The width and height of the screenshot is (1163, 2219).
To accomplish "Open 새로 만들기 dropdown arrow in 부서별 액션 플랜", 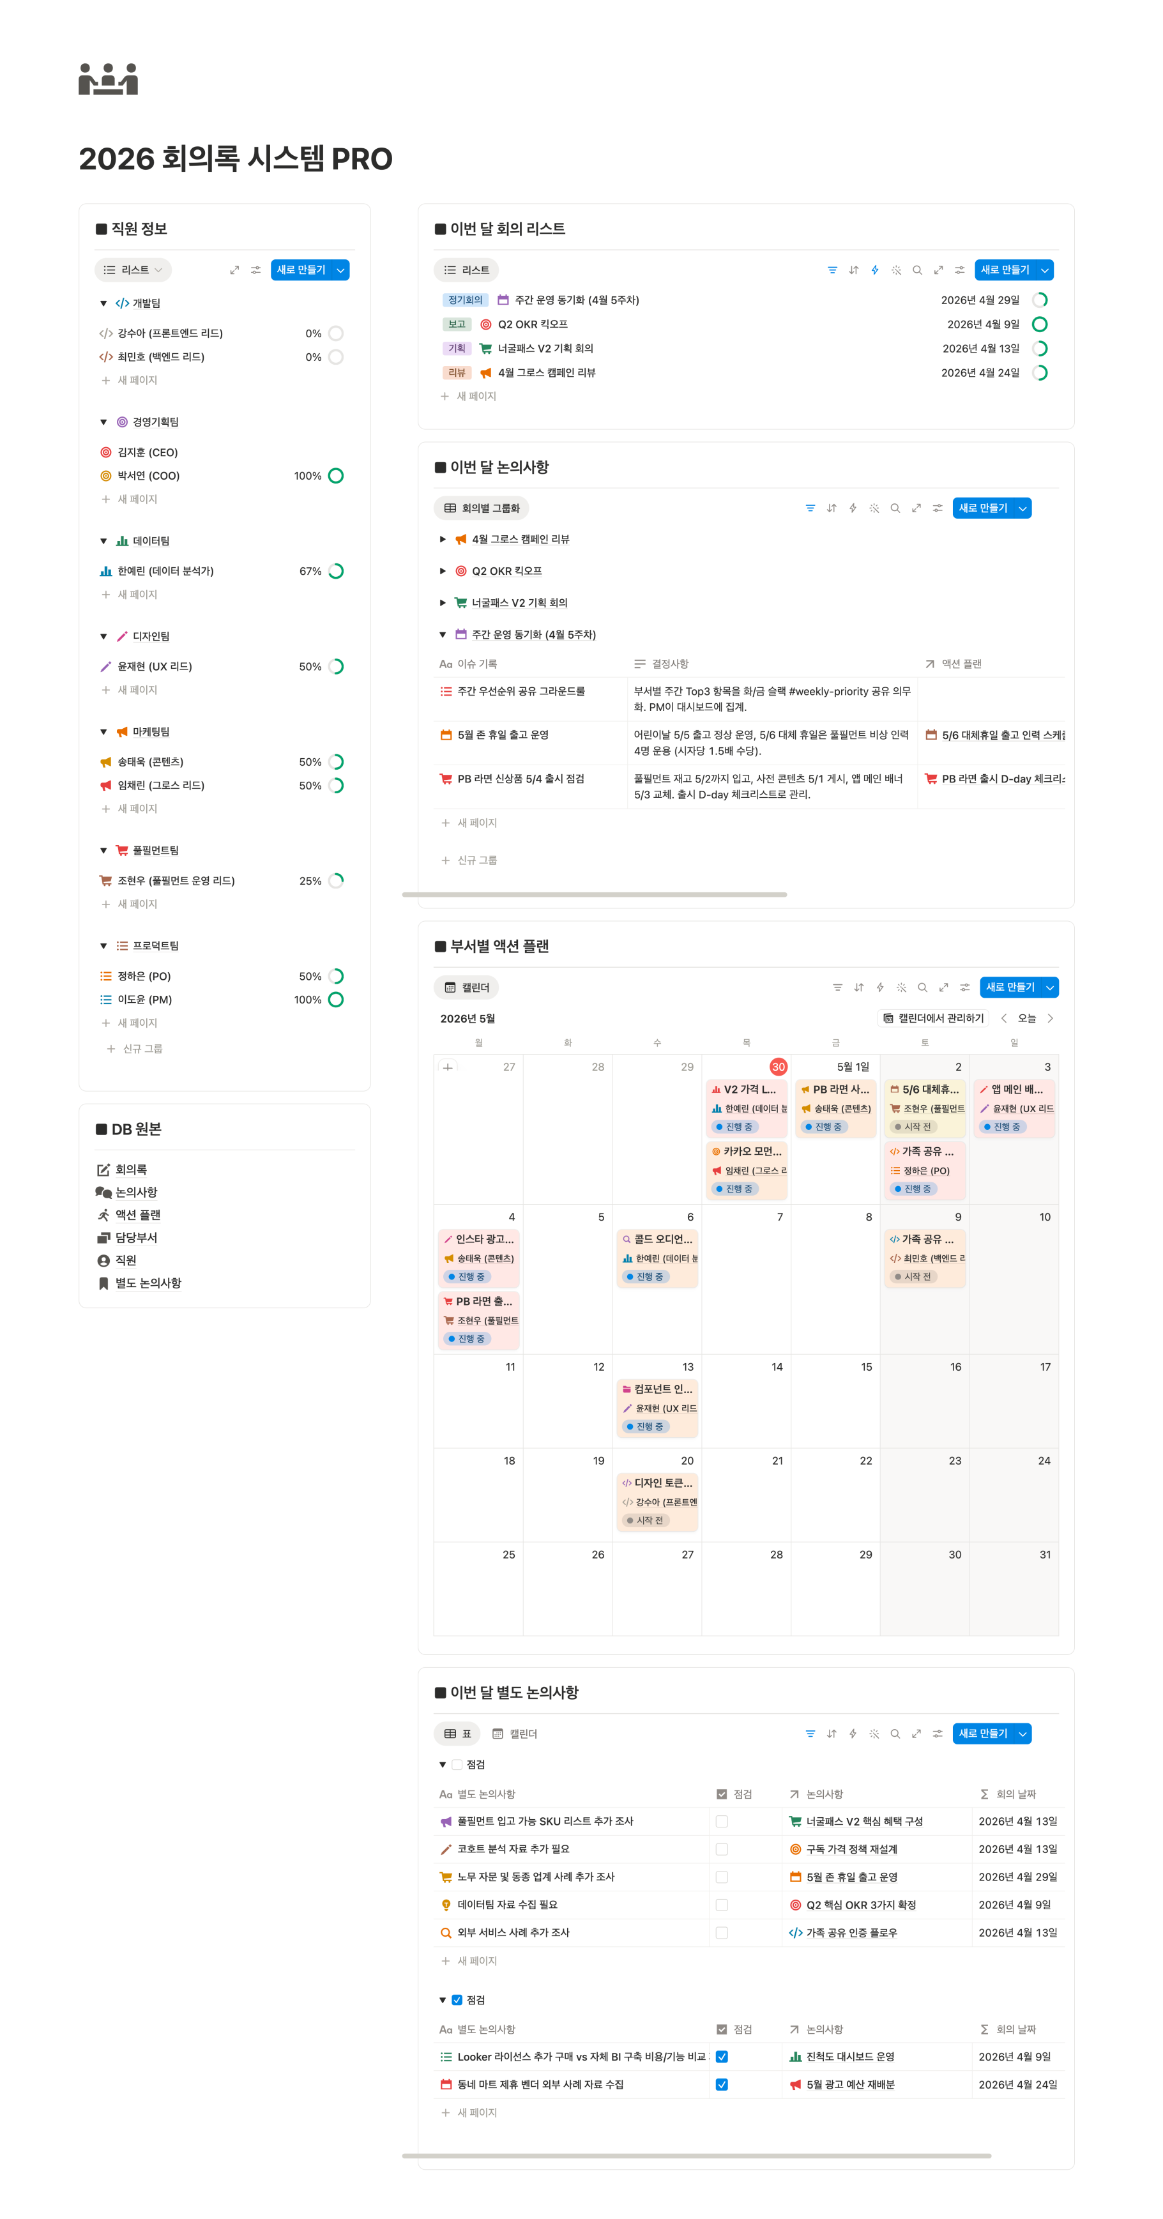I will [1049, 987].
